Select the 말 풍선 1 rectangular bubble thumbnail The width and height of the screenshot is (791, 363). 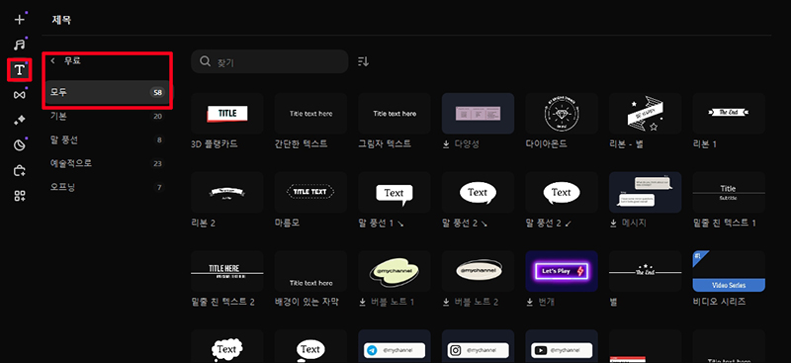[x=395, y=192]
